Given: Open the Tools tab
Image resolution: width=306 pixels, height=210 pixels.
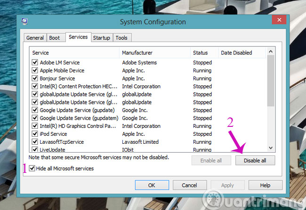Looking at the screenshot, I should tap(121, 38).
